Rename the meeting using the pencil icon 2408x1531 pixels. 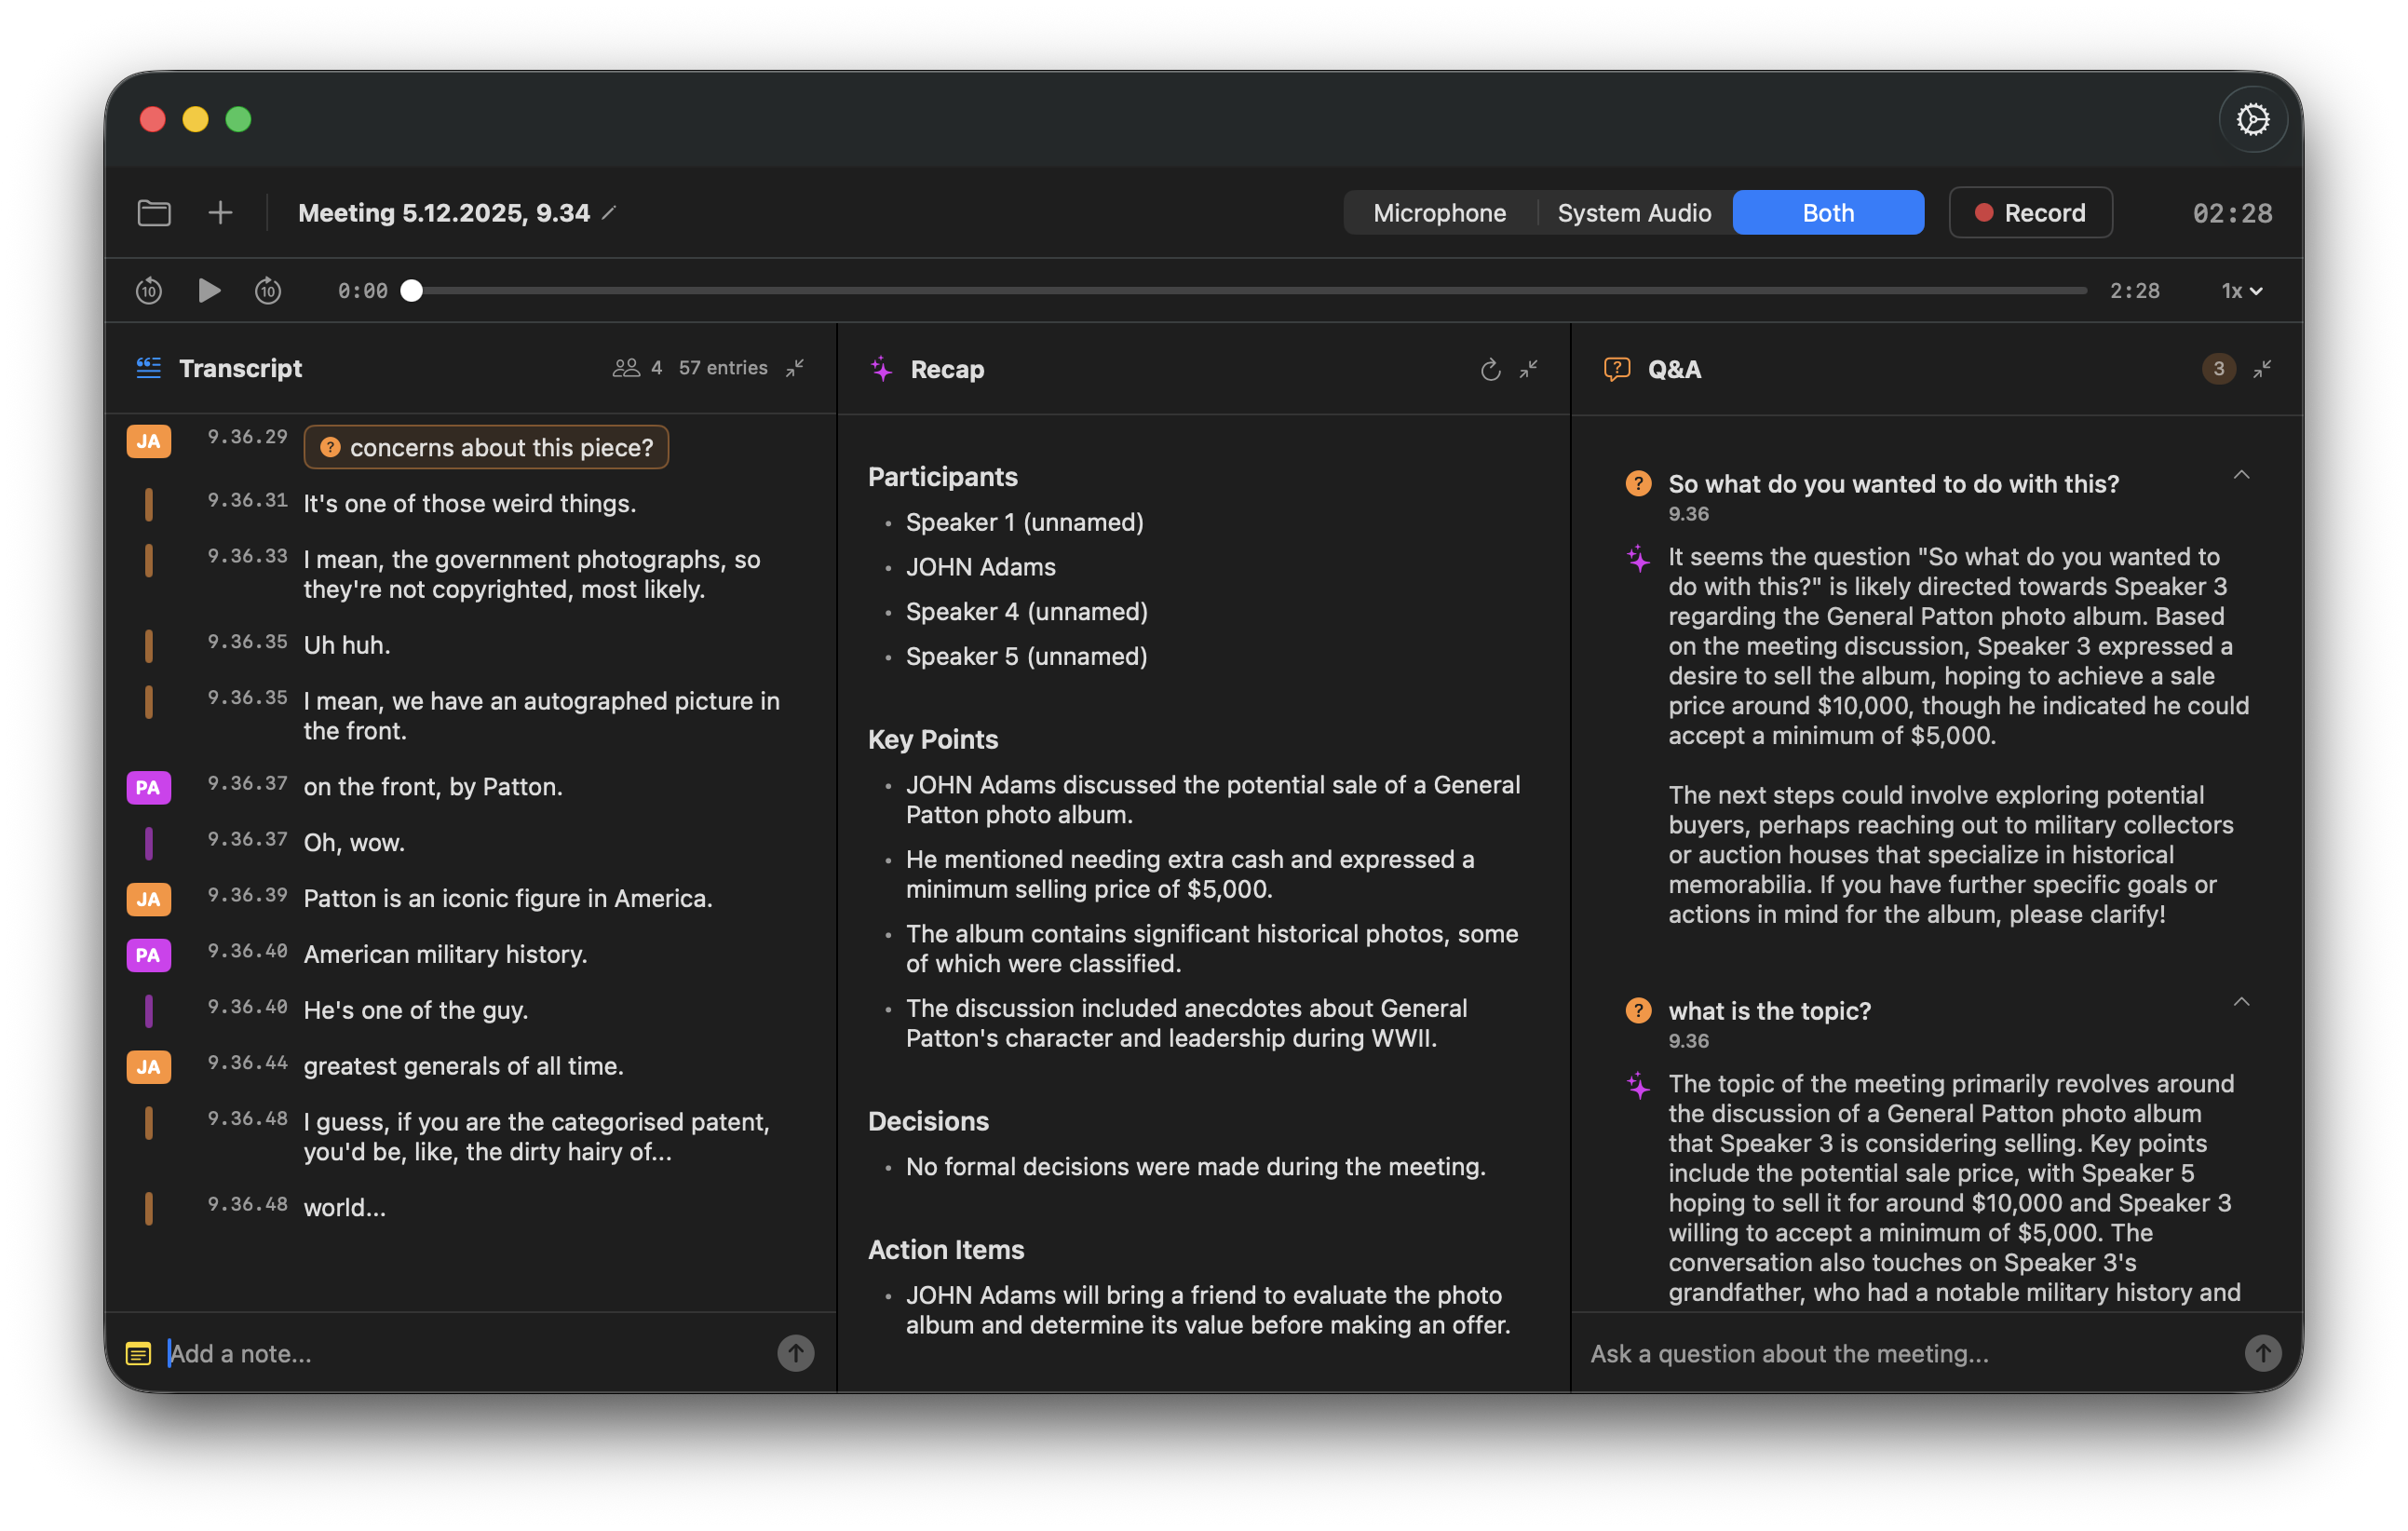click(610, 212)
